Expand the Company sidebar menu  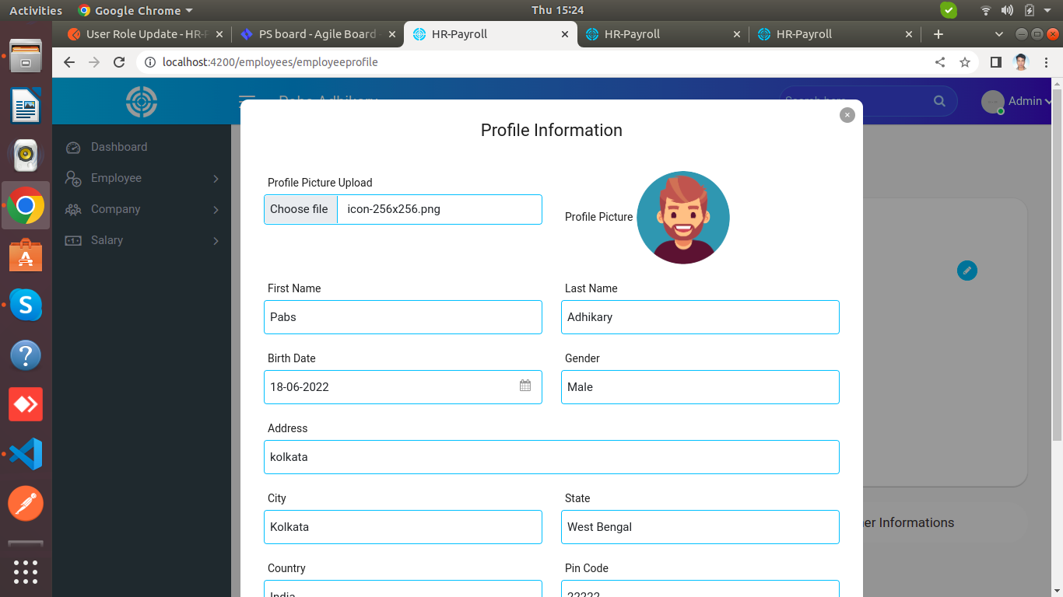142,209
